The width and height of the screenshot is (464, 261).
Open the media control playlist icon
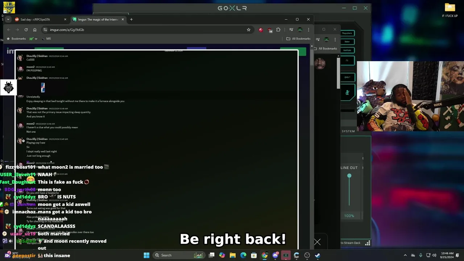[x=291, y=30]
